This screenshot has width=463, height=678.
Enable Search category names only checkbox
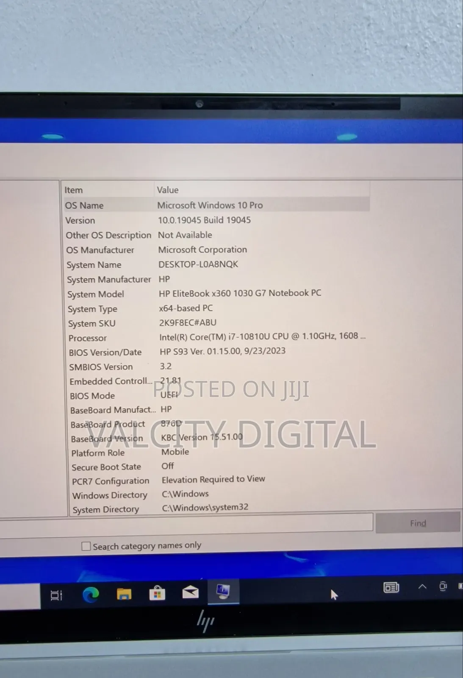86,546
